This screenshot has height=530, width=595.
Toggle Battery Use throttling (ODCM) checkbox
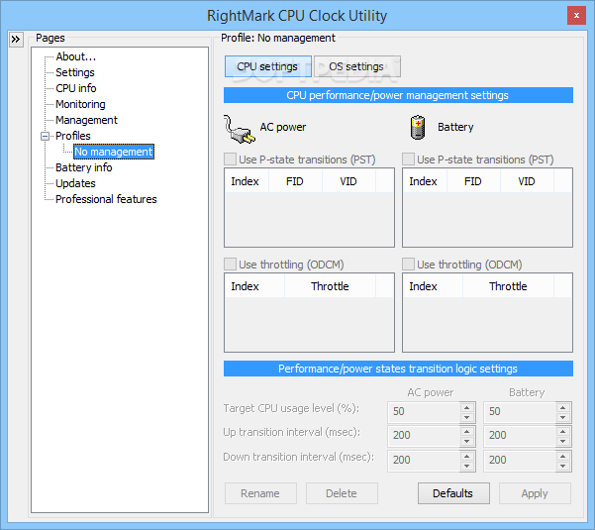click(408, 264)
